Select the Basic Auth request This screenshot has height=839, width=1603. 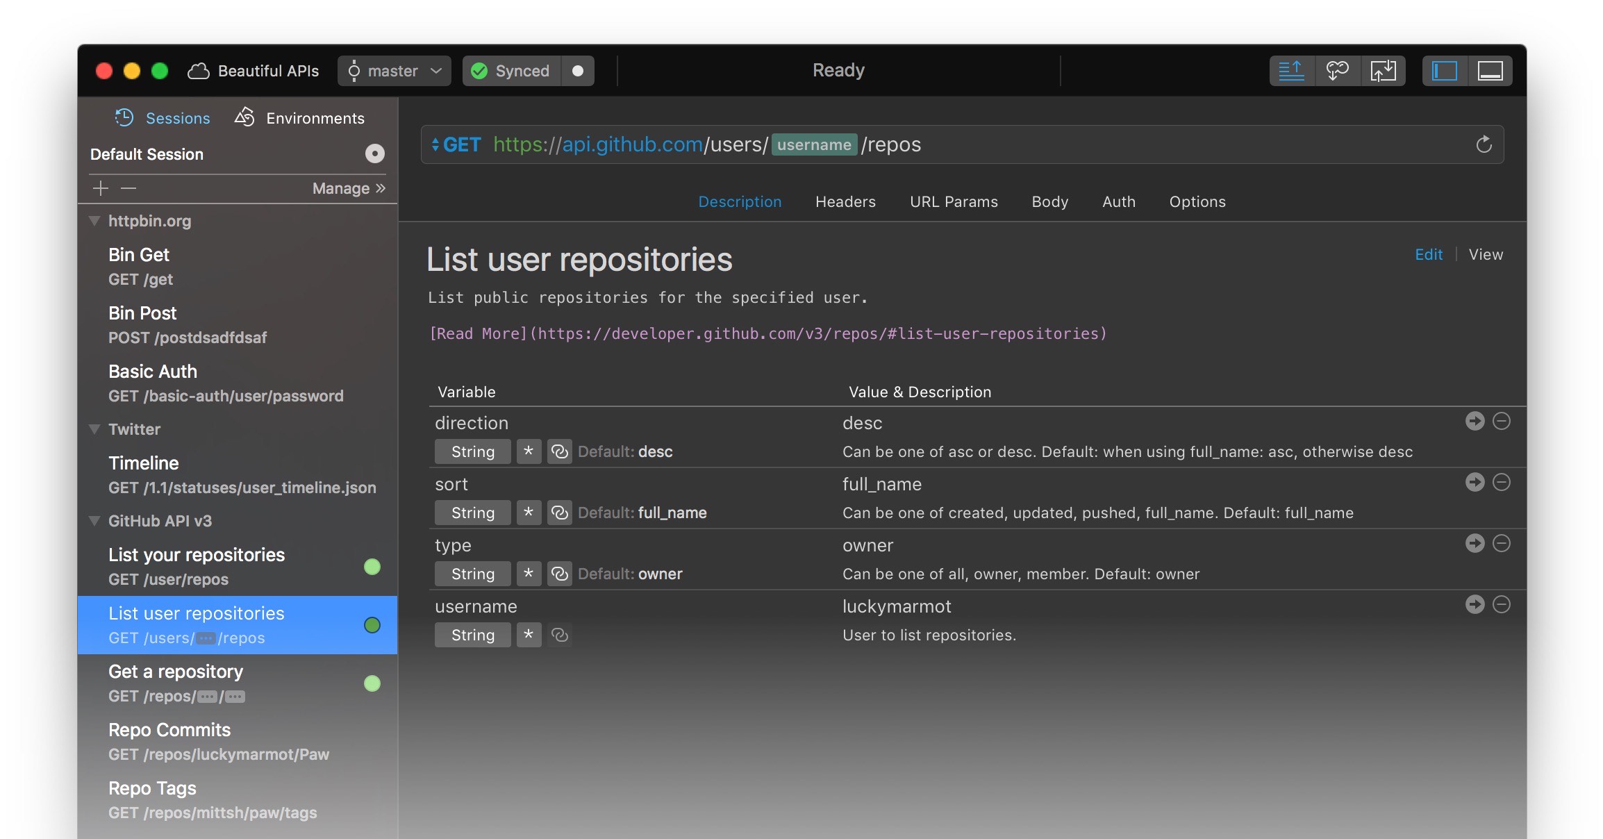tap(238, 383)
